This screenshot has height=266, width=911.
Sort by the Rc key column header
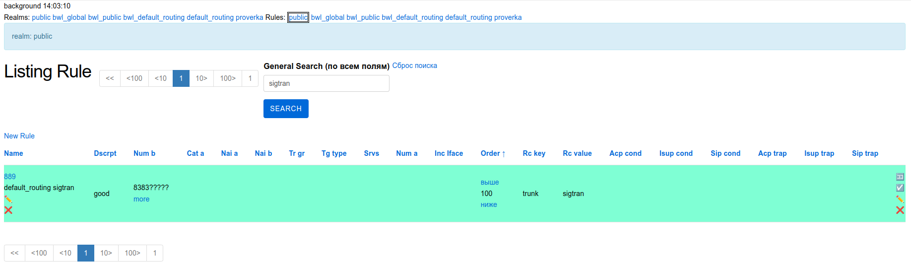[534, 153]
